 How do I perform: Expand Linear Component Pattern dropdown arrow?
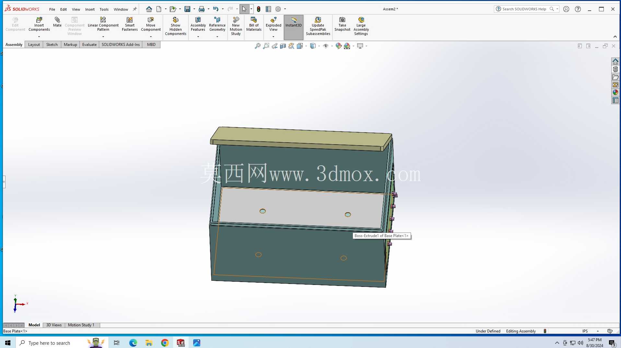click(x=103, y=37)
